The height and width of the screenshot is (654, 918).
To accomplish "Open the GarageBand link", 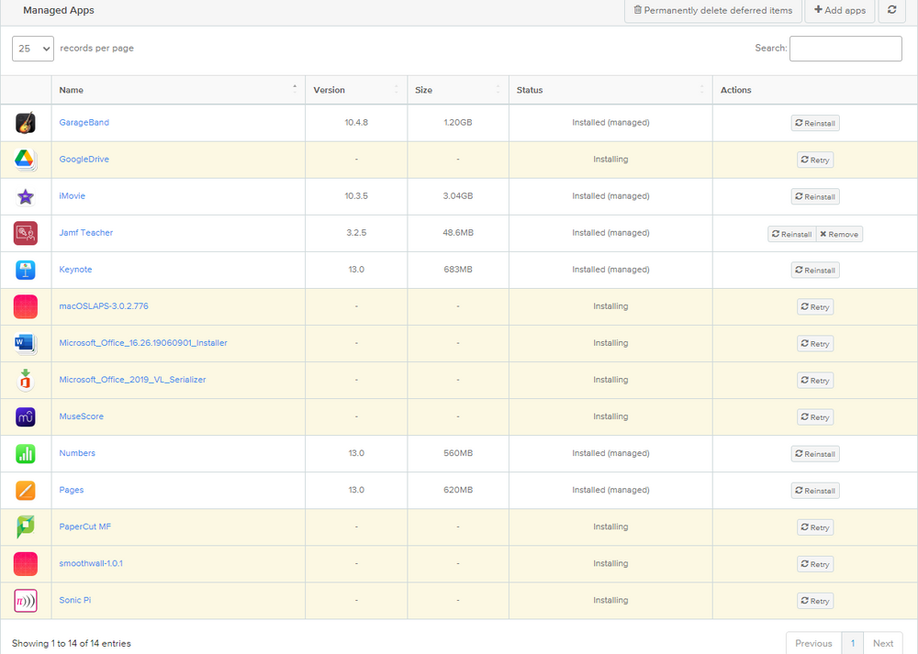I will pos(84,123).
